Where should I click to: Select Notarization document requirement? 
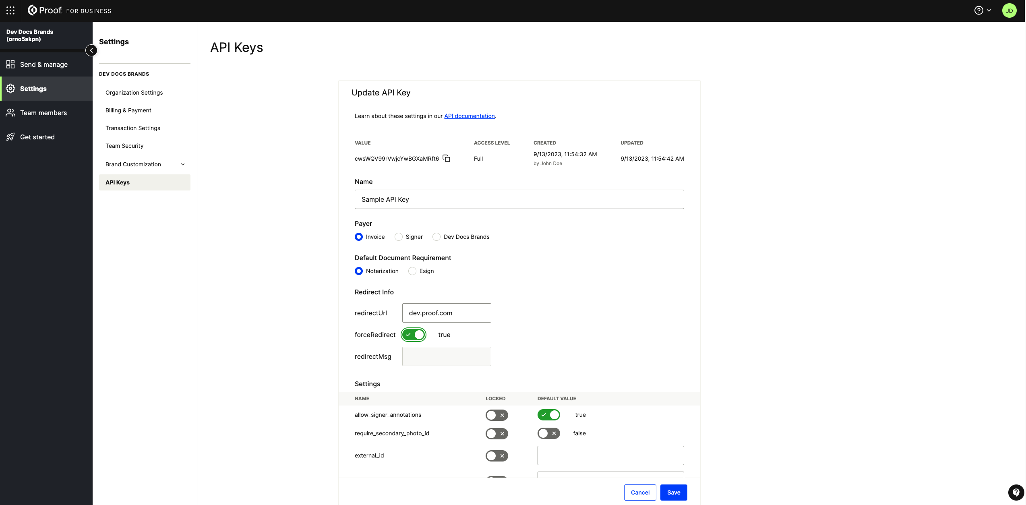pyautogui.click(x=358, y=271)
